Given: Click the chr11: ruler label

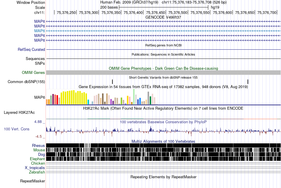Looking at the screenshot, I should (x=39, y=12).
